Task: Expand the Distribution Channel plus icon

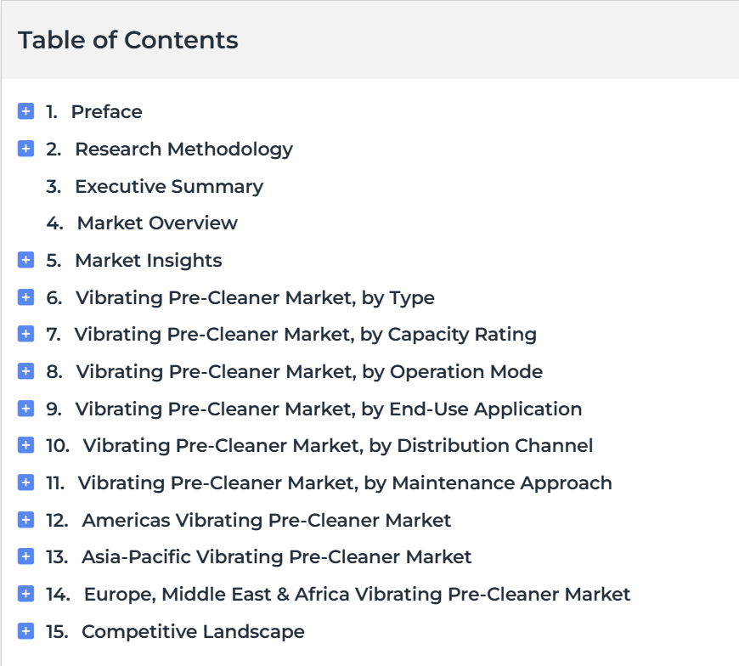Action: click(26, 445)
